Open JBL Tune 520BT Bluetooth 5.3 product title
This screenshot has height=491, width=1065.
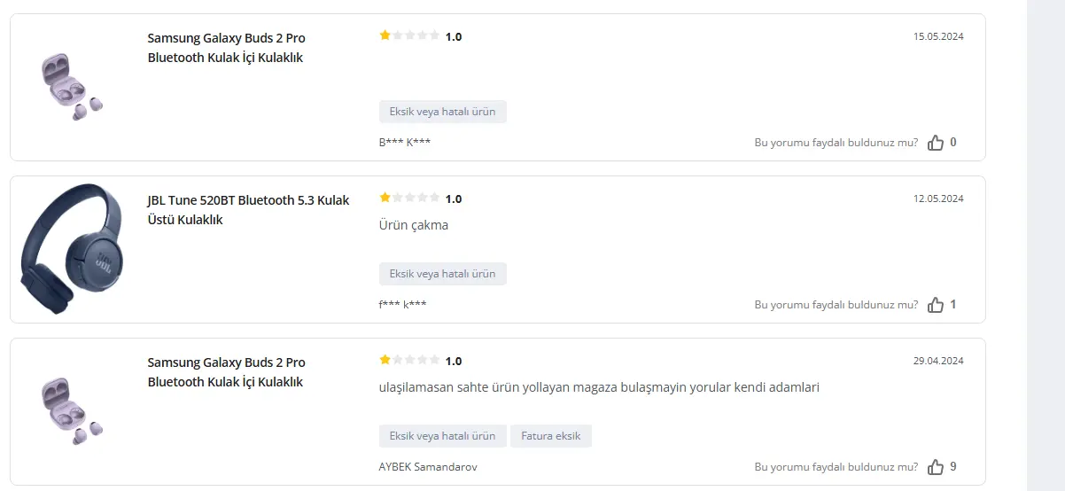tap(248, 210)
